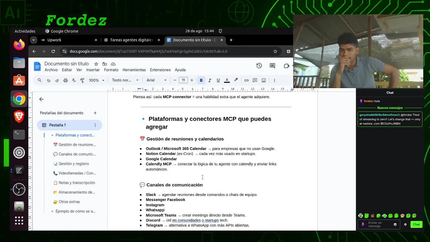Add a comment from the toolbar
The width and height of the screenshot is (430, 242).
(255, 80)
